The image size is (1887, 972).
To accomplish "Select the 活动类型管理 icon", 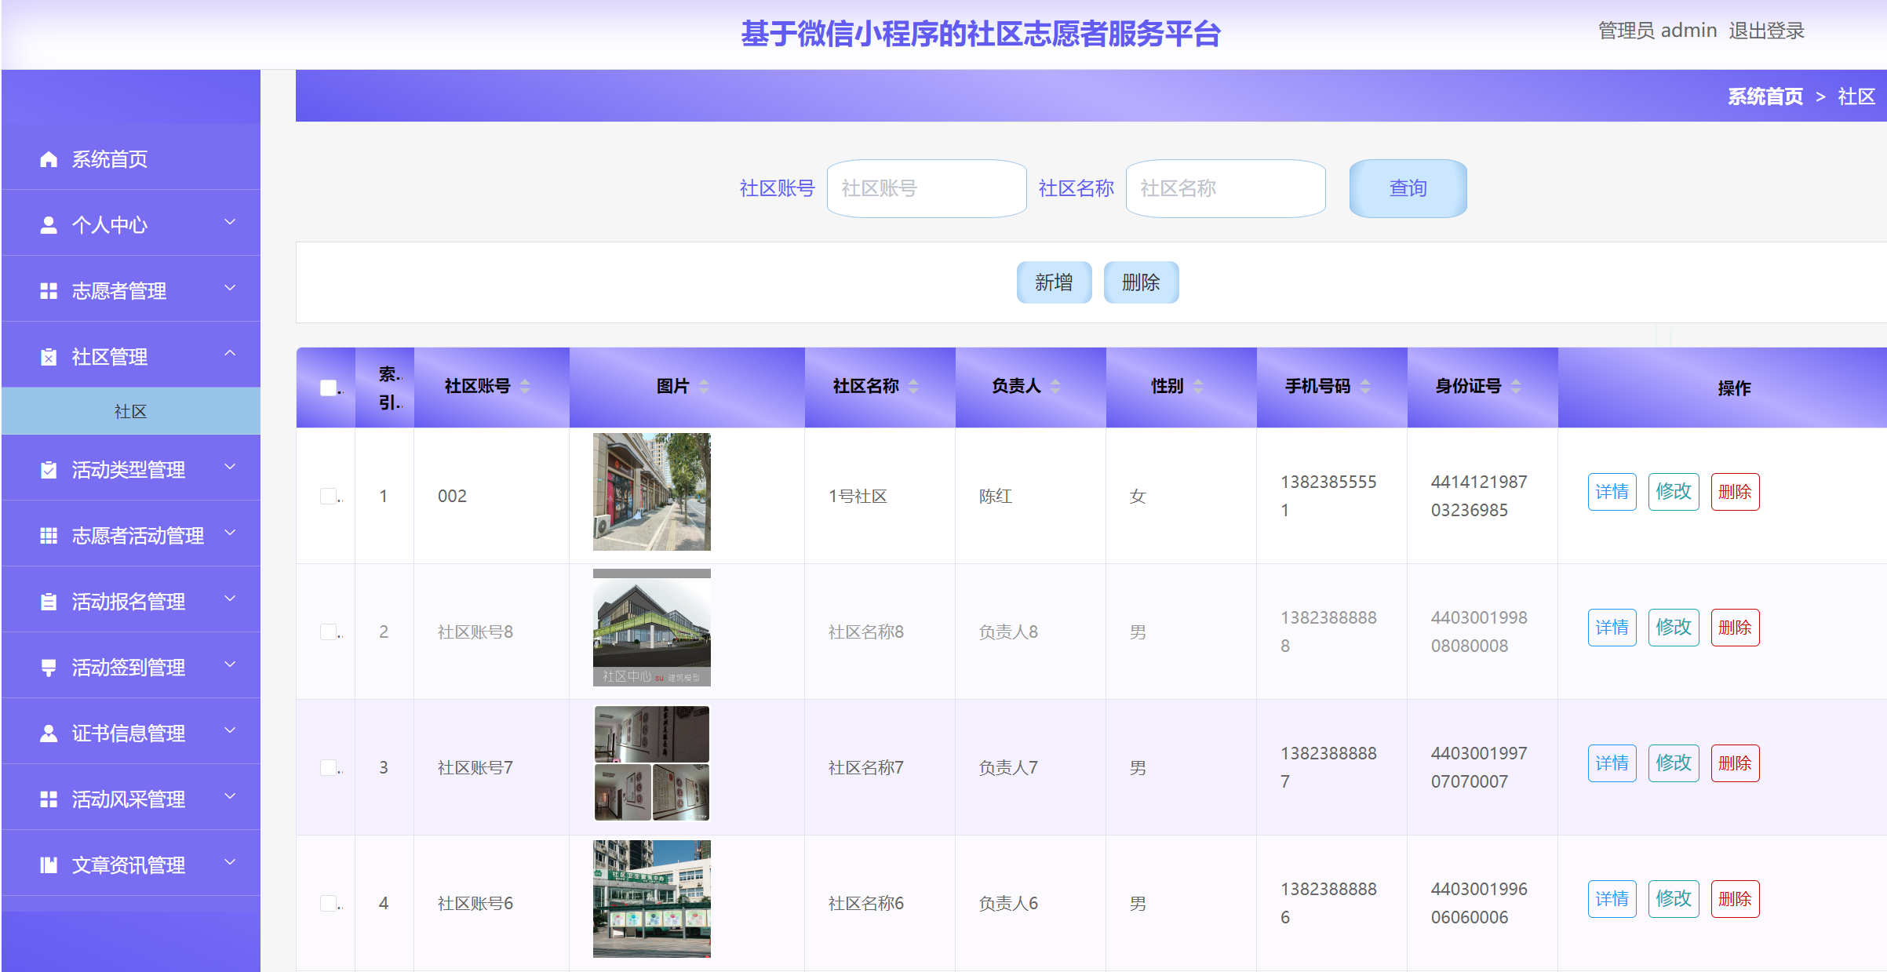I will [x=47, y=469].
